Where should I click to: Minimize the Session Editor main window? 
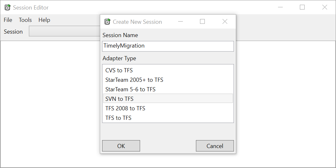click(x=280, y=7)
